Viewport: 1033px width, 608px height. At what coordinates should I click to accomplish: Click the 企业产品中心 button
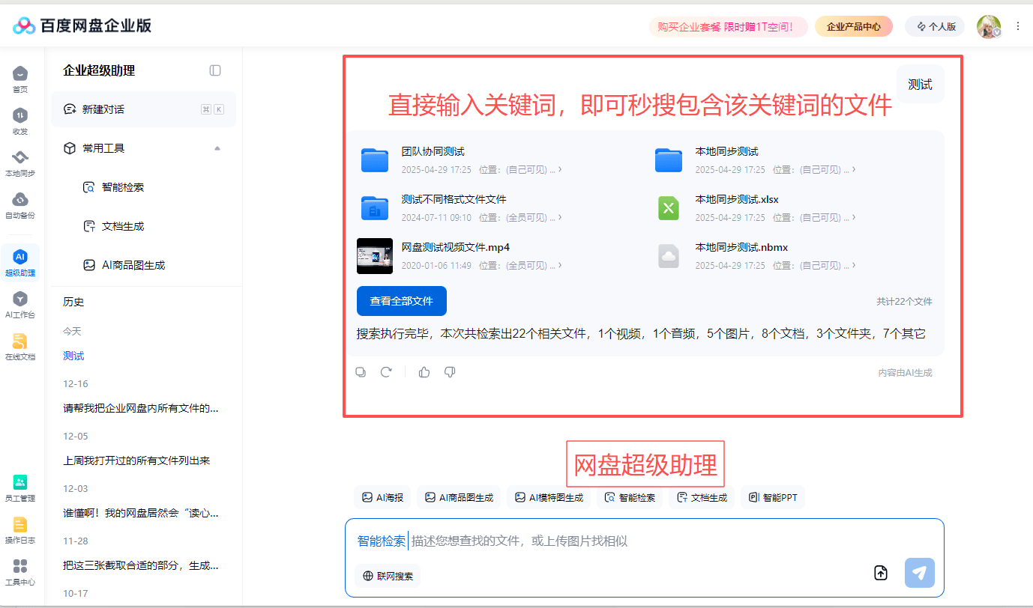click(853, 27)
